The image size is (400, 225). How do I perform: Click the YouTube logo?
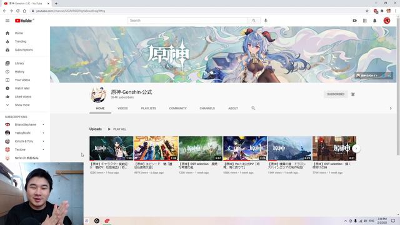tap(24, 21)
